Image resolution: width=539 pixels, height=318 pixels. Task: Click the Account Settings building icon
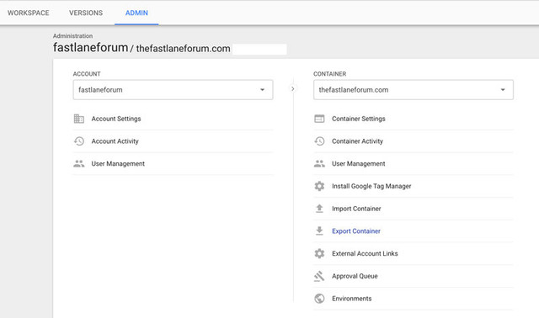[x=79, y=119]
